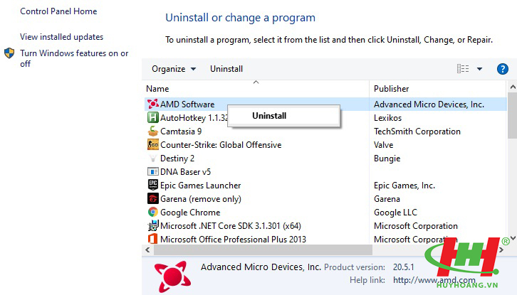Screen dimensions: 517x295
Task: Click the Google Chrome icon
Action: (x=152, y=212)
